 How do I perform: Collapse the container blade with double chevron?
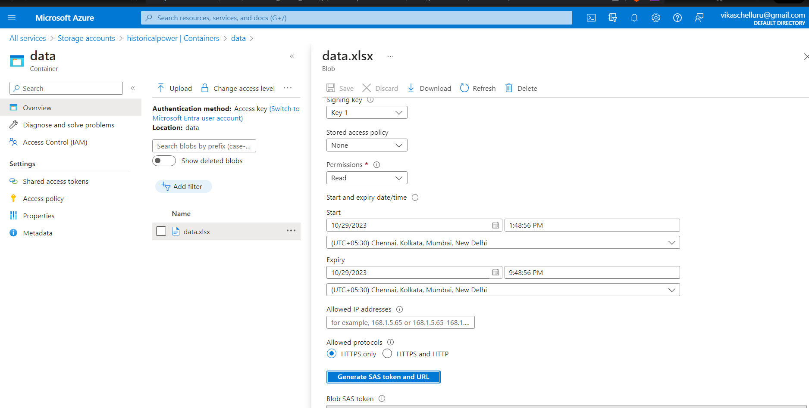click(x=292, y=56)
